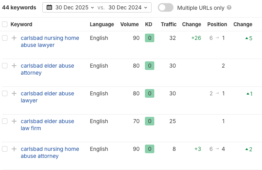
Task: Click plus icon for carlsbad nursing home abuse attorney
Action: pyautogui.click(x=14, y=149)
